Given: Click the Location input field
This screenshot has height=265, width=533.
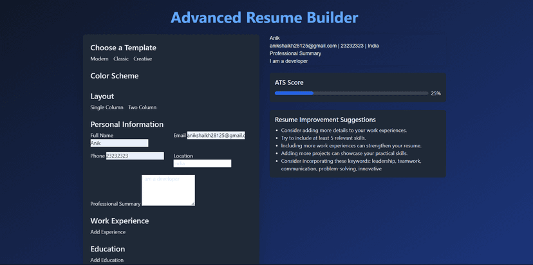Looking at the screenshot, I should 202,163.
